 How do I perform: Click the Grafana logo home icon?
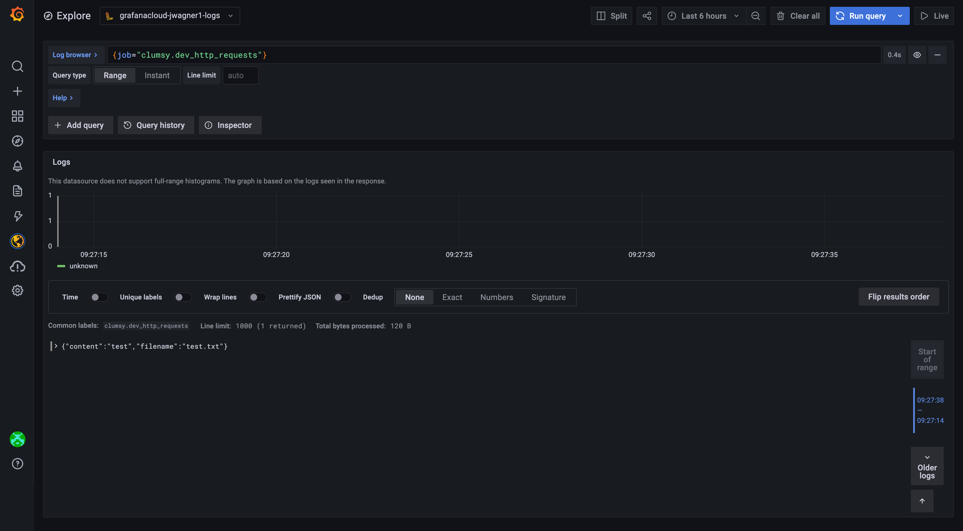(17, 14)
